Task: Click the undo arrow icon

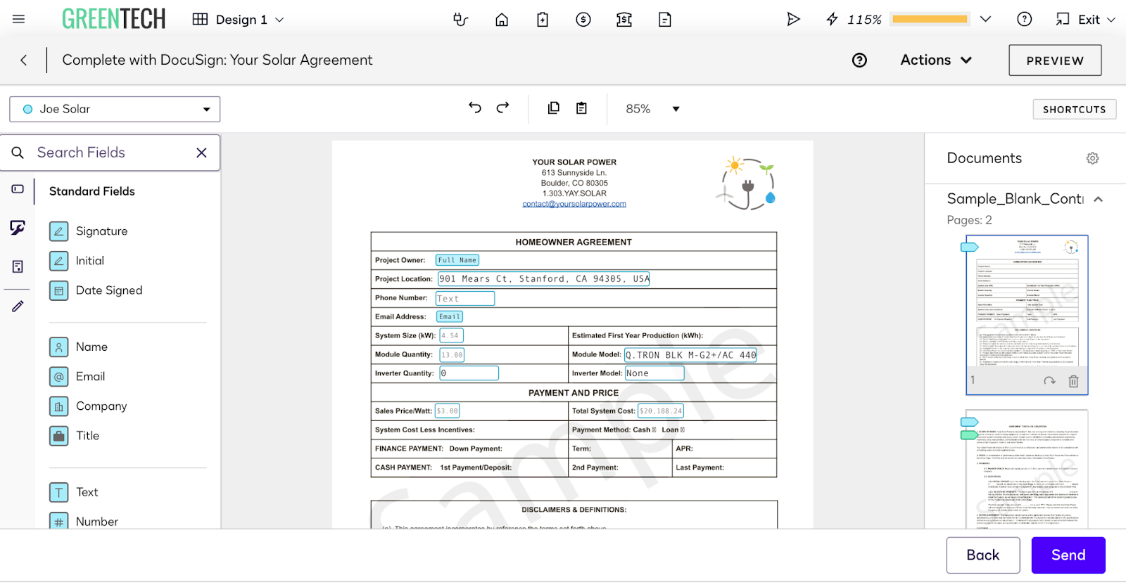Action: pos(475,108)
